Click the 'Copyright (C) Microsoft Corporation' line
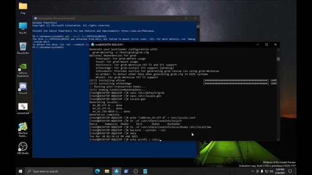The width and height of the screenshot is (312, 175). [71, 25]
